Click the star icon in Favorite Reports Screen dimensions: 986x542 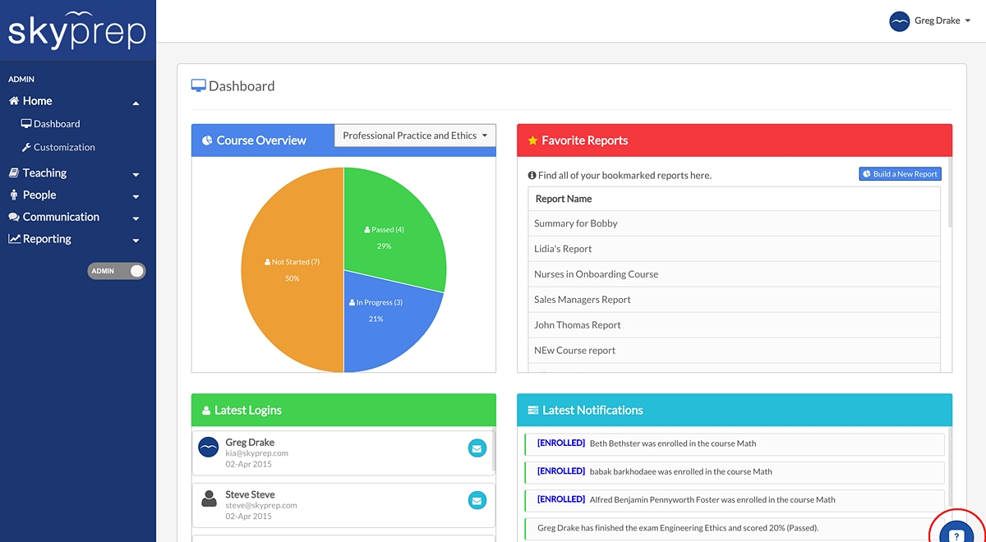click(532, 140)
